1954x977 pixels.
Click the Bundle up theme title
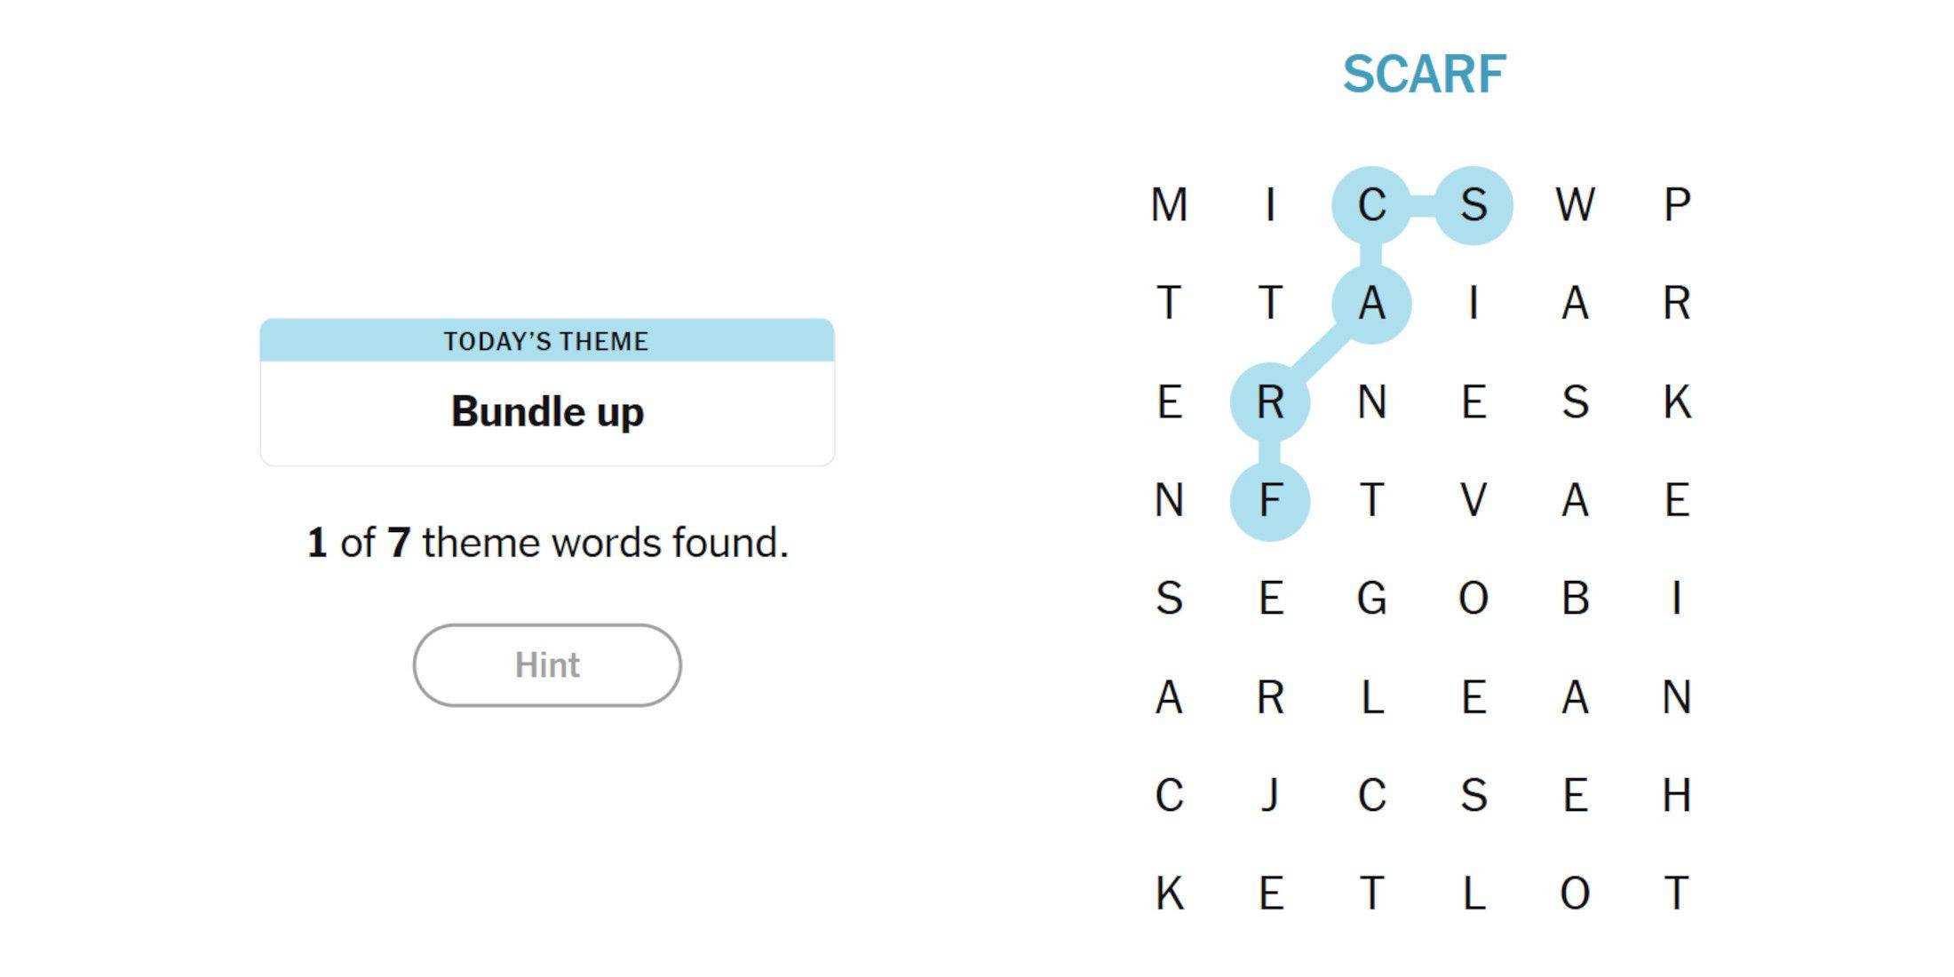click(547, 411)
